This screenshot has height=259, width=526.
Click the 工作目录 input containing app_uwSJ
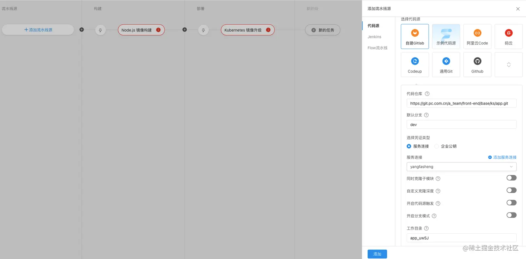pos(461,238)
